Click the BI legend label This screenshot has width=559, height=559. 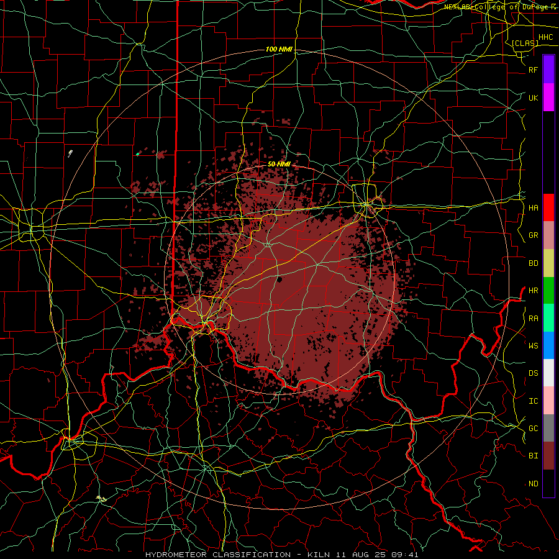pyautogui.click(x=533, y=456)
